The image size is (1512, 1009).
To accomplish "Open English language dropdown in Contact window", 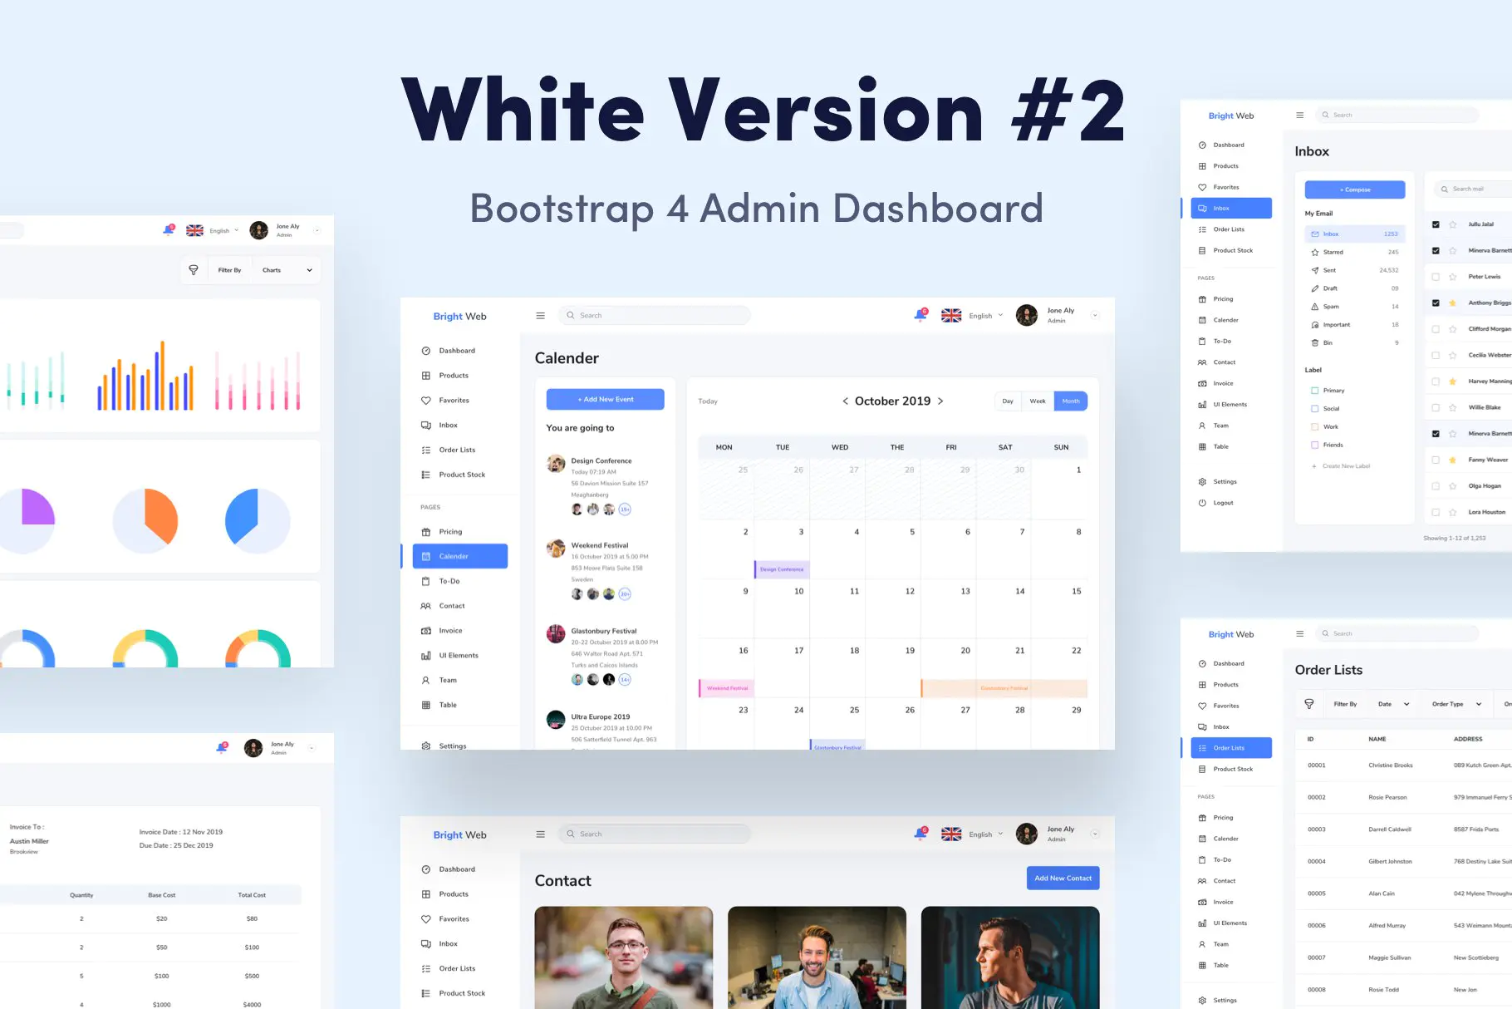I will click(x=986, y=834).
